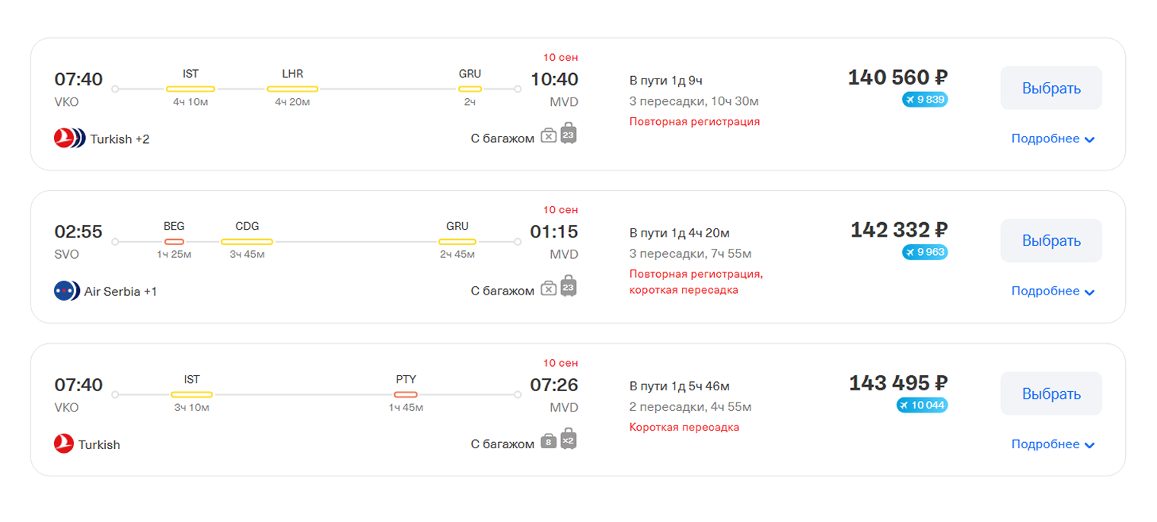Click the Turkish Airlines logo on the 140 560 ₽ flight
This screenshot has height=522, width=1157.
pyautogui.click(x=64, y=138)
